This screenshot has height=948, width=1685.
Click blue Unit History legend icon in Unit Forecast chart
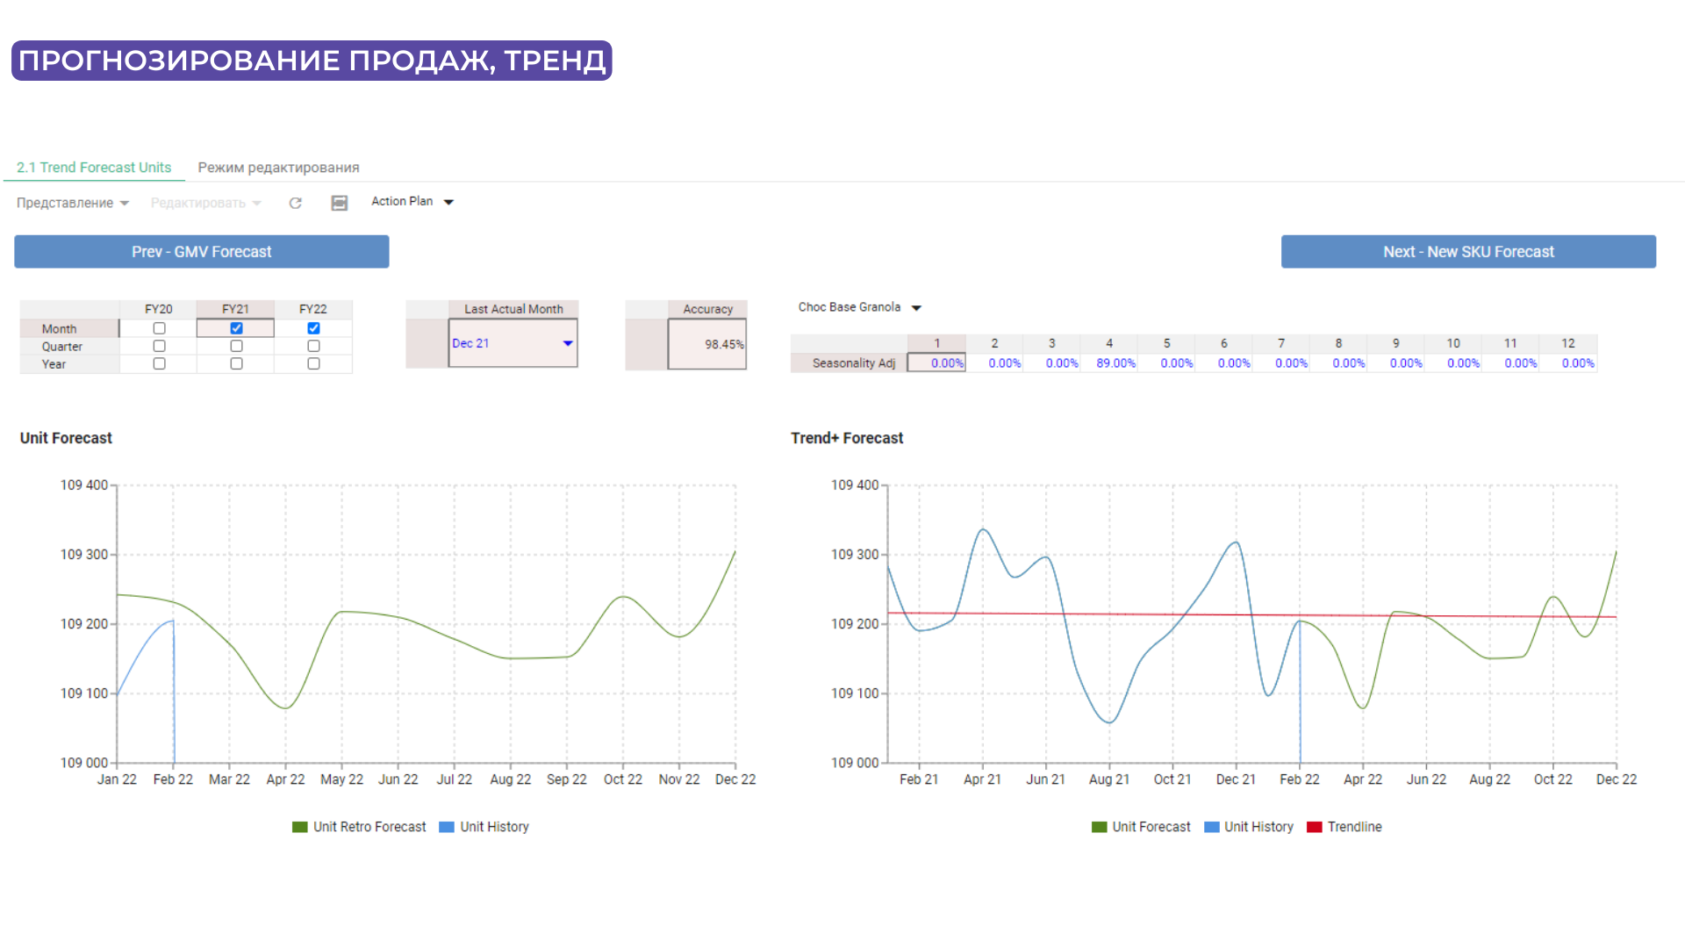coord(447,827)
